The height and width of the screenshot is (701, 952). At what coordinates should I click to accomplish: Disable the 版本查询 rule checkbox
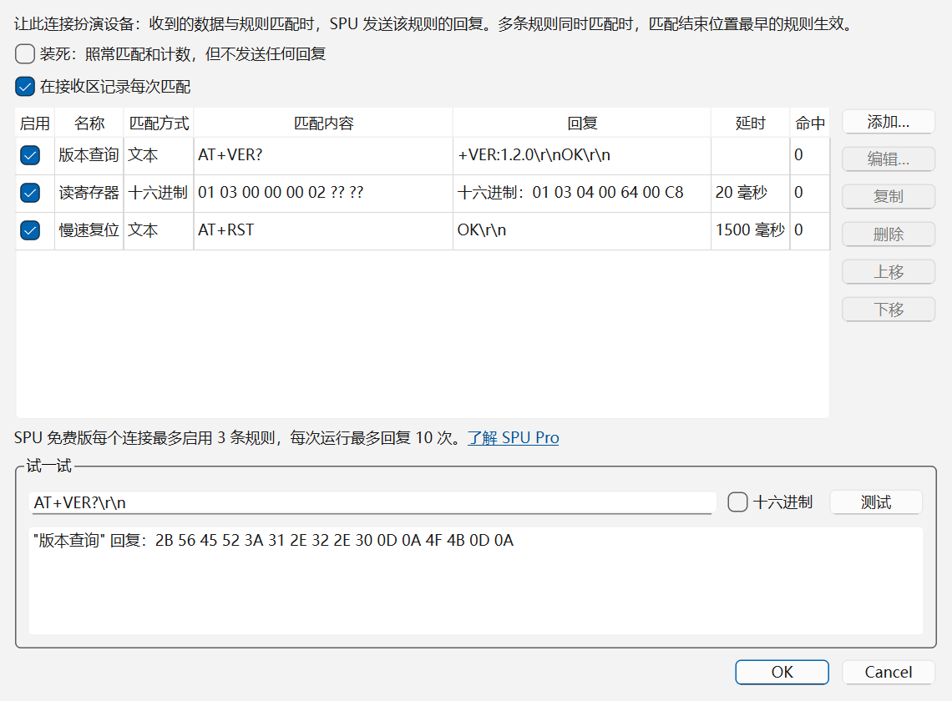coord(30,155)
